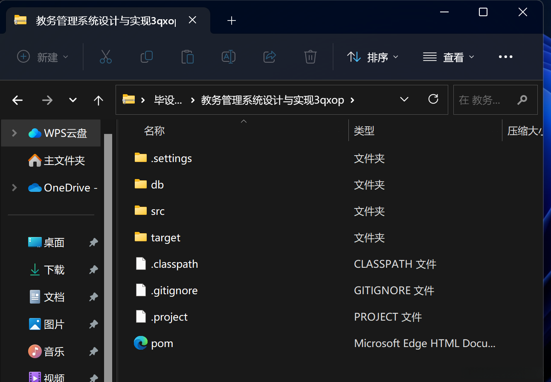Unpin 音乐 using its pin icon

(x=93, y=352)
